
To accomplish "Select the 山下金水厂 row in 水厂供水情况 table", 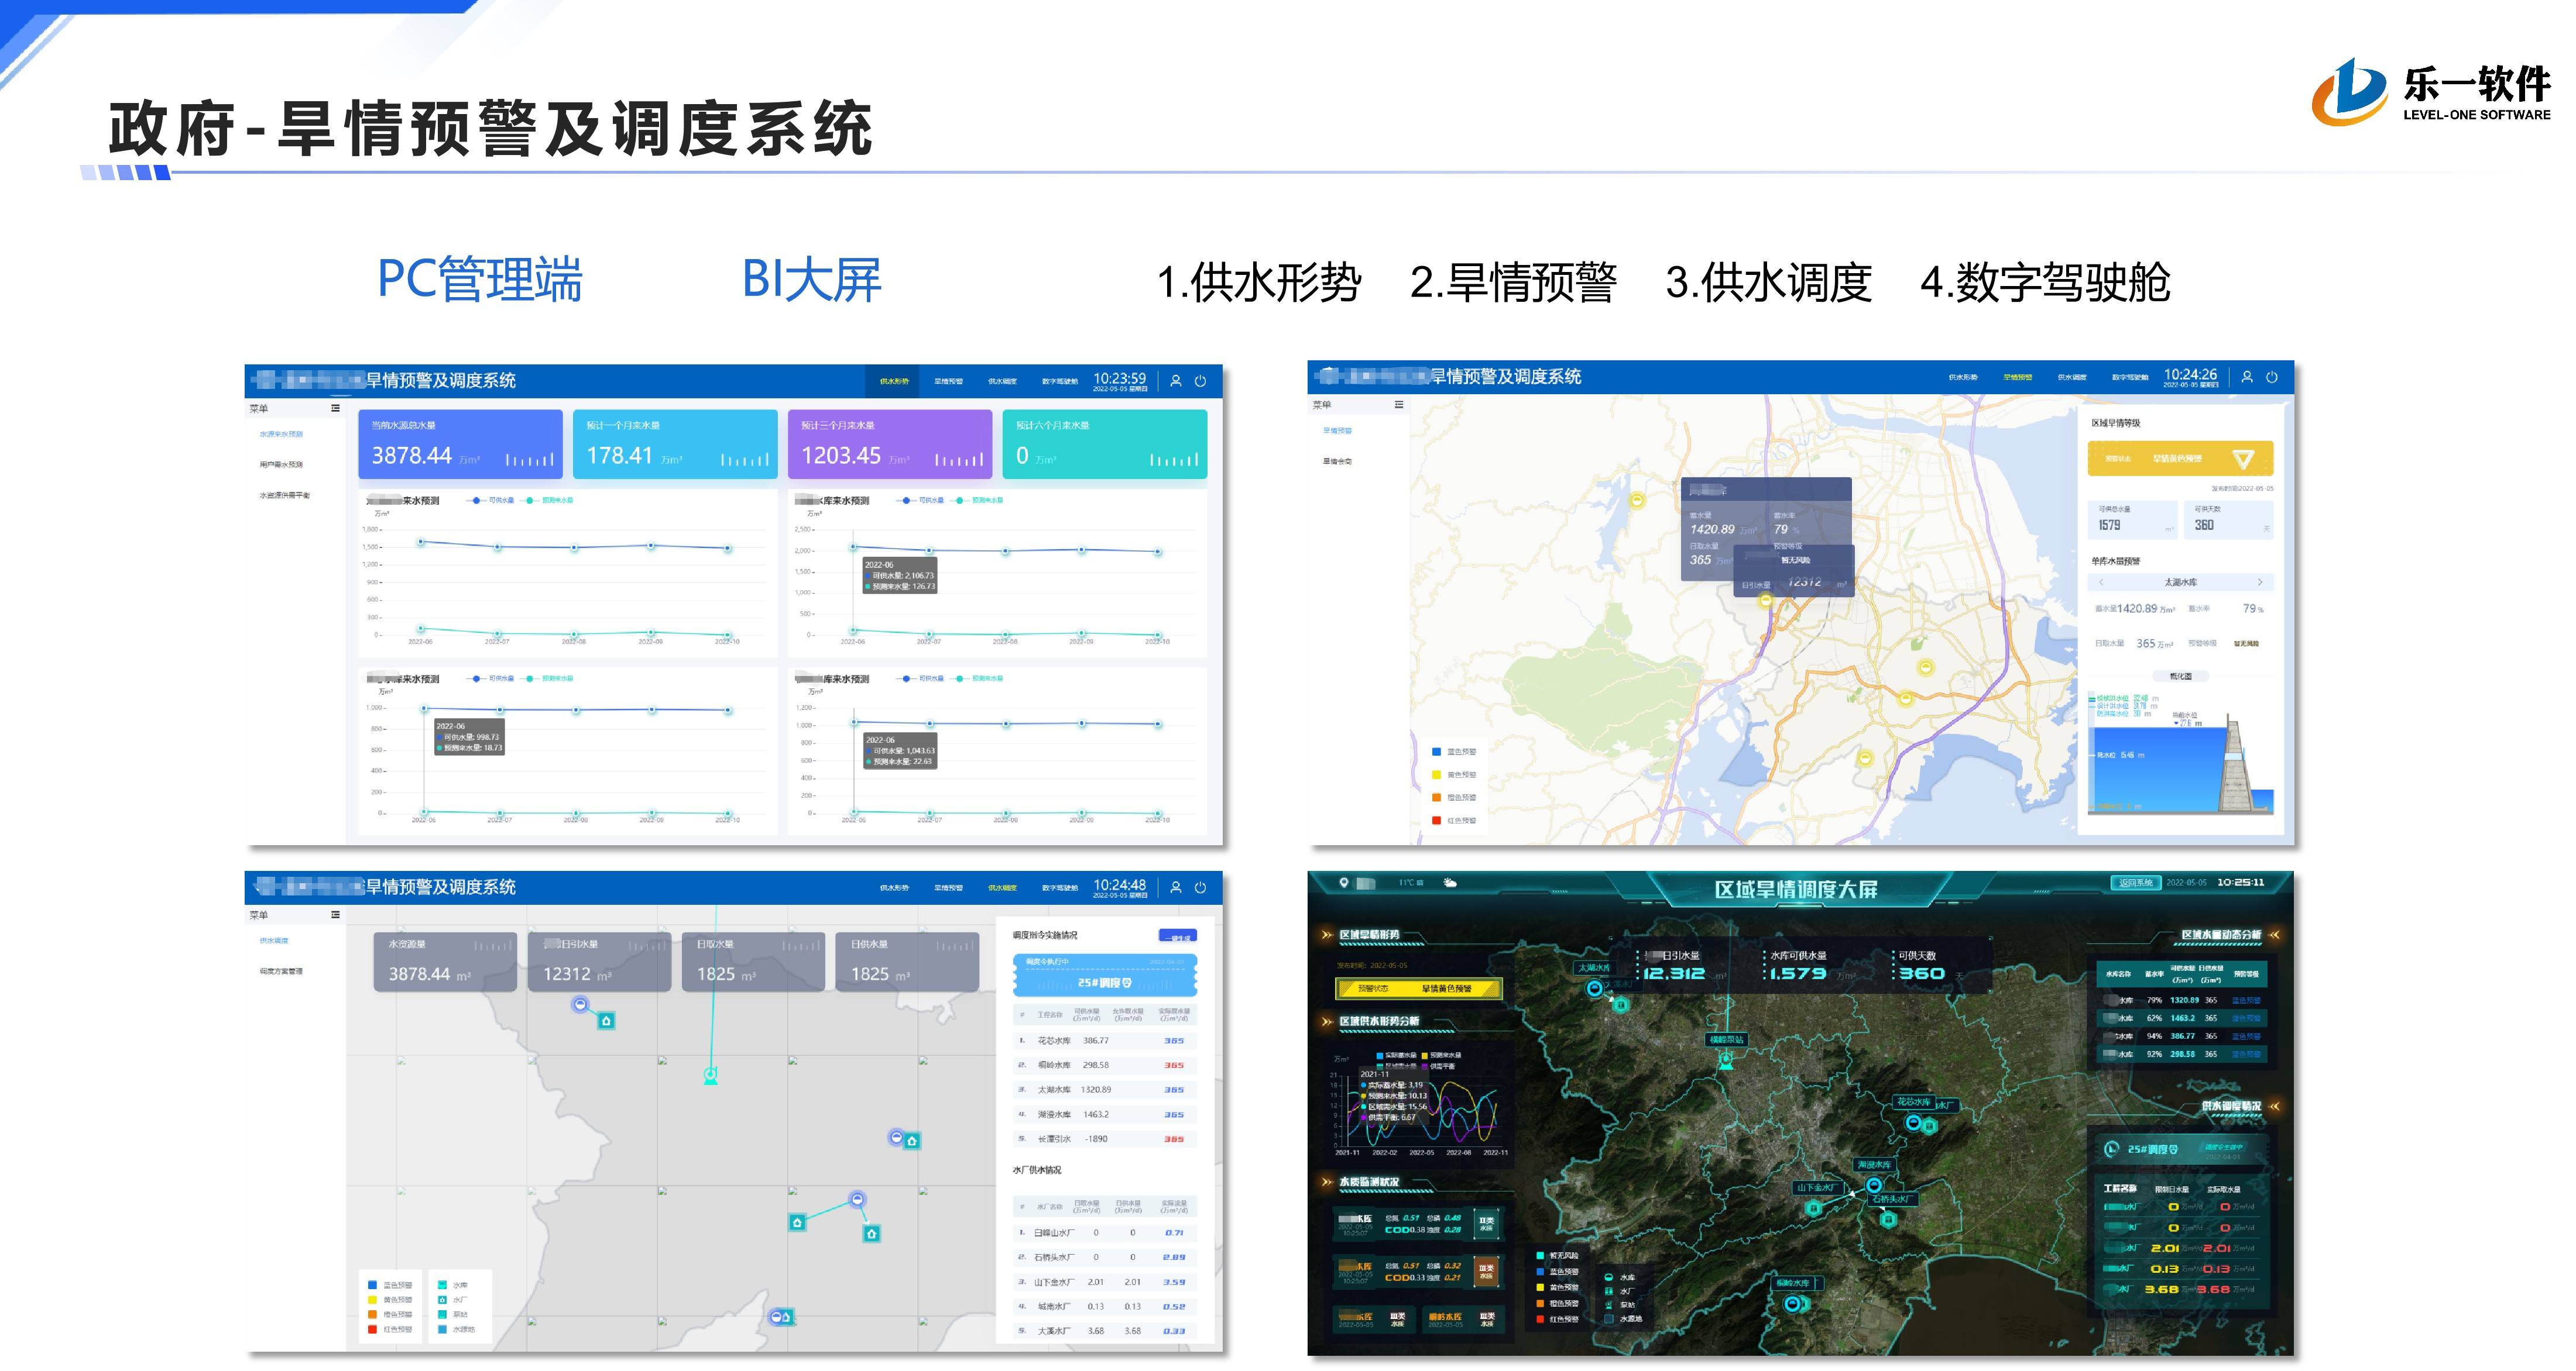I will tap(1104, 1282).
